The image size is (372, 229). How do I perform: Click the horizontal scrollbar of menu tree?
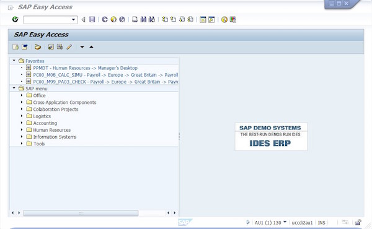(x=81, y=213)
